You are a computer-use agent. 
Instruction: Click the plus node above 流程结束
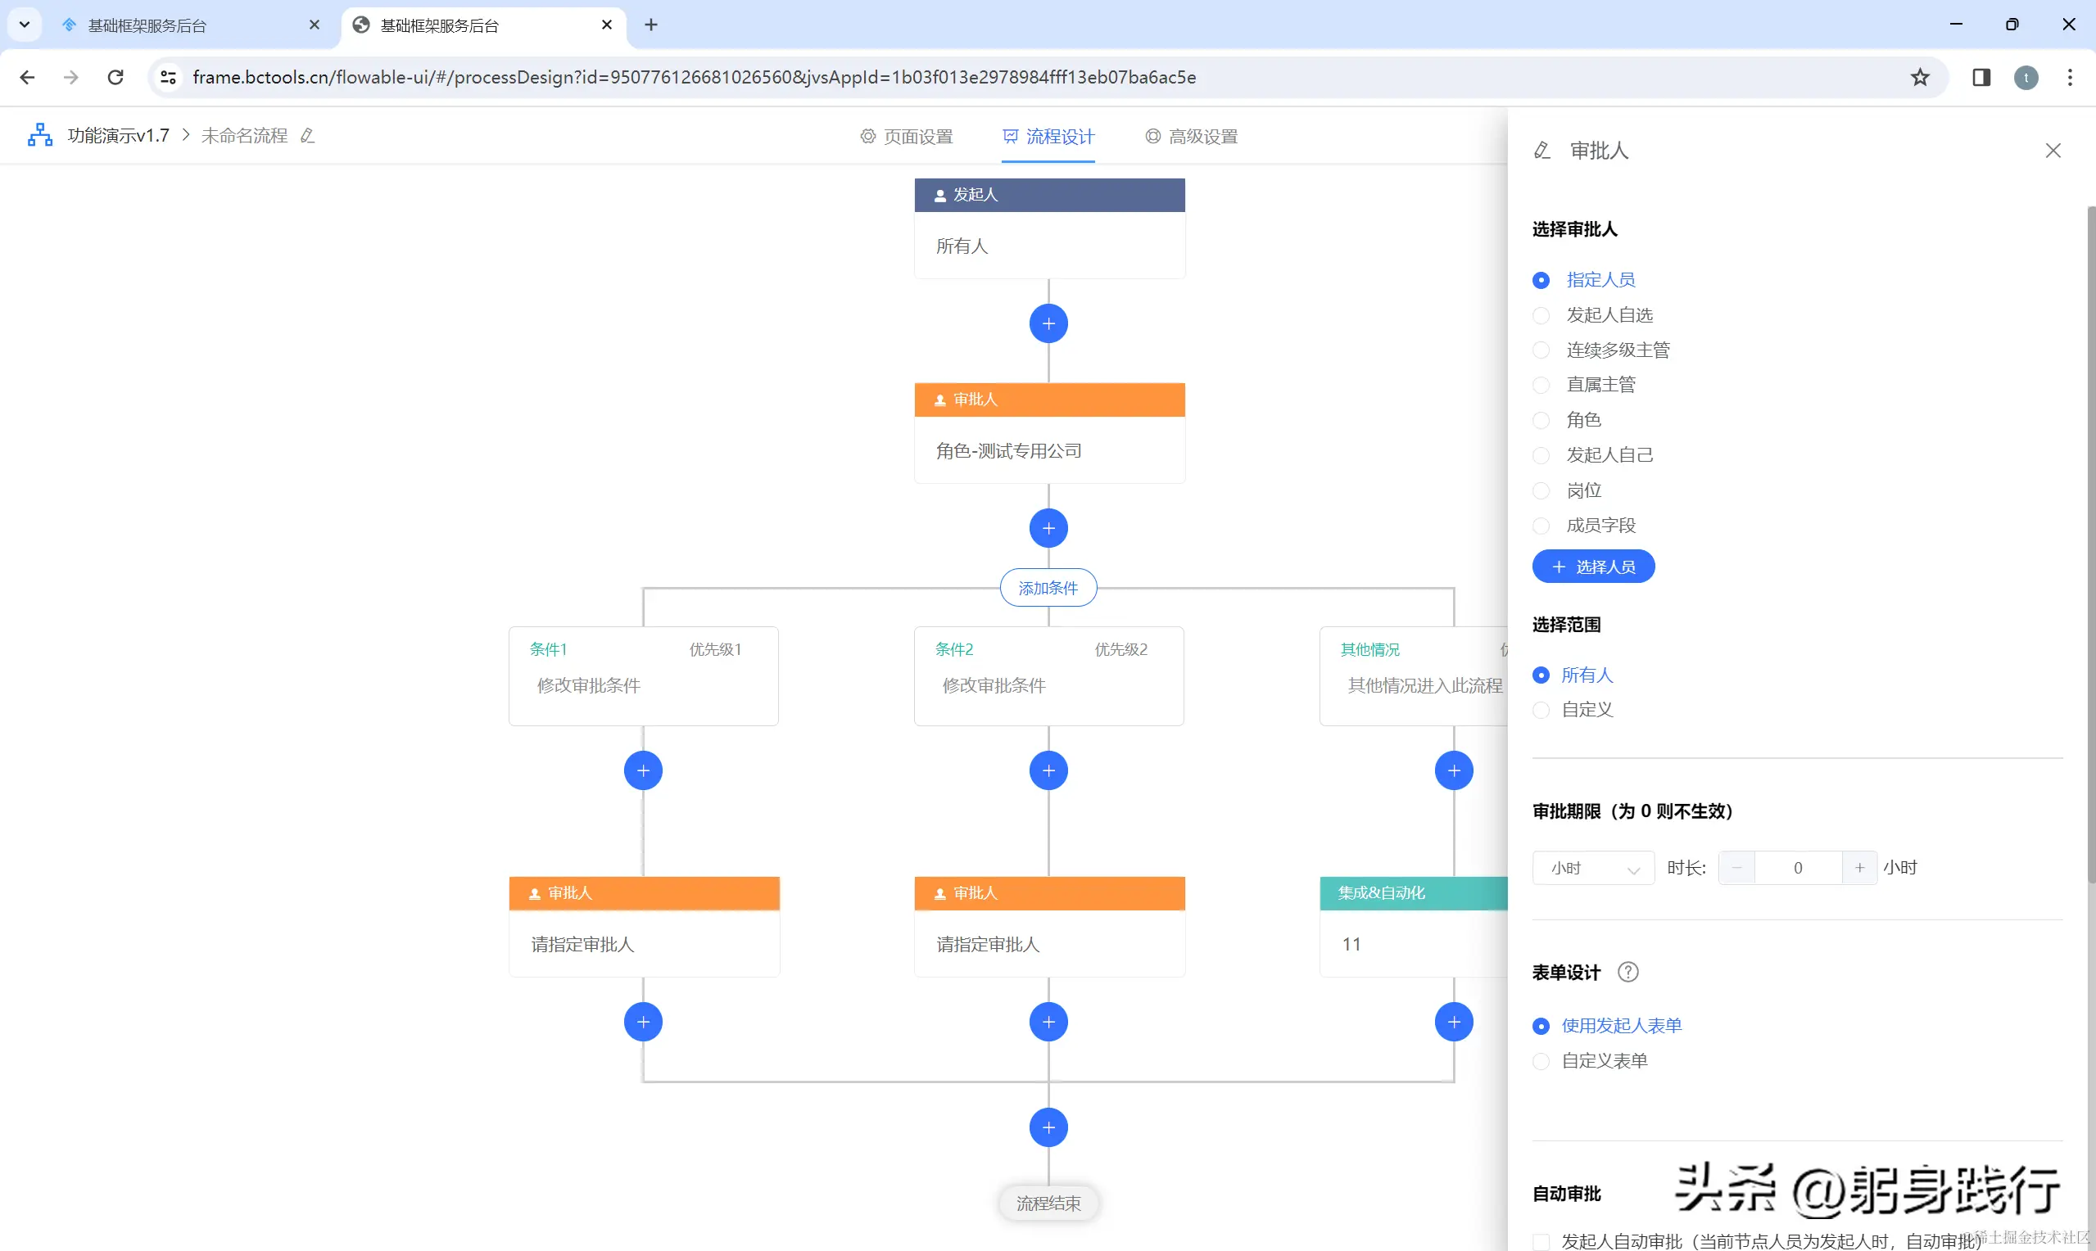[1048, 1128]
